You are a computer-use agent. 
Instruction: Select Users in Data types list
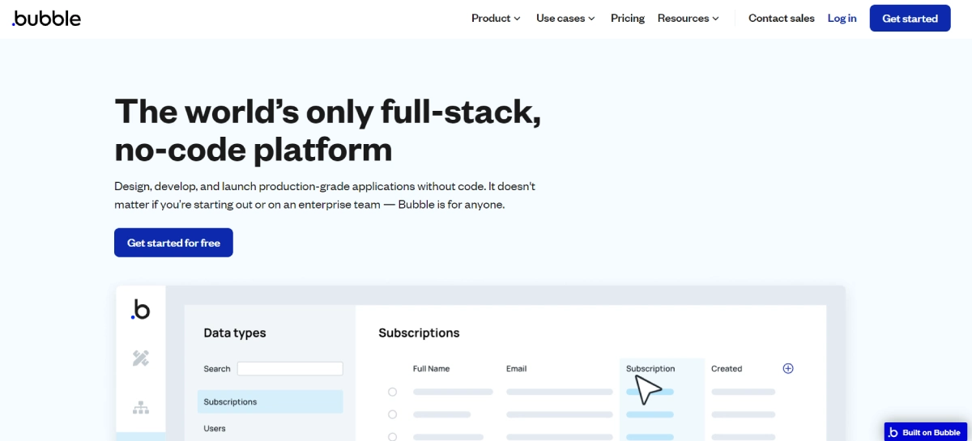215,428
